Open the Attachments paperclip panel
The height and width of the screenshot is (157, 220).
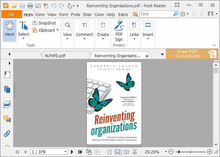tap(7, 133)
